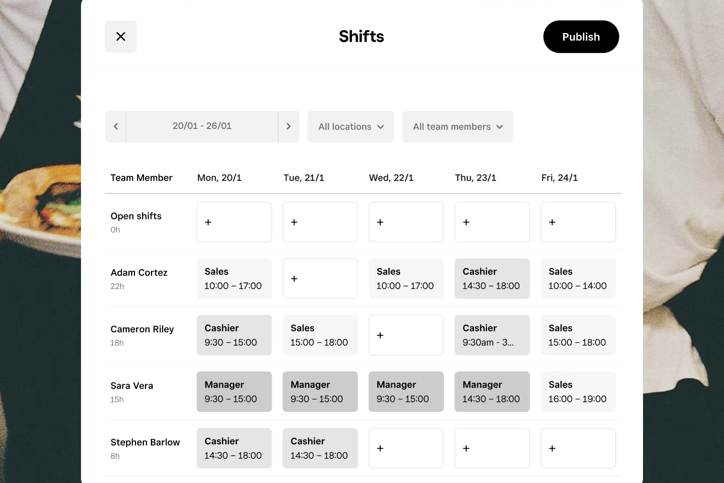
Task: Select Cameron Riley's Thursday Cashier shift
Action: pyautogui.click(x=491, y=335)
